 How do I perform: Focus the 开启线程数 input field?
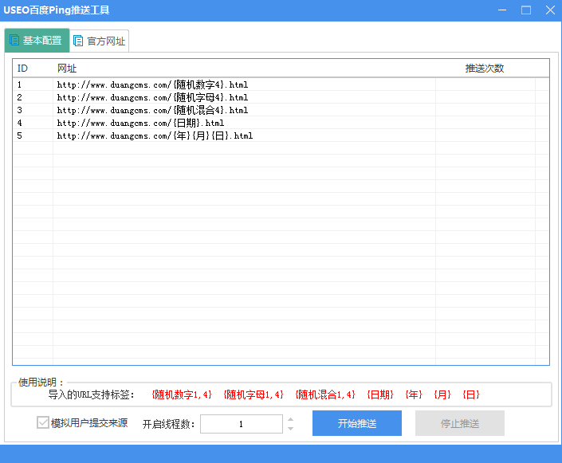(242, 424)
